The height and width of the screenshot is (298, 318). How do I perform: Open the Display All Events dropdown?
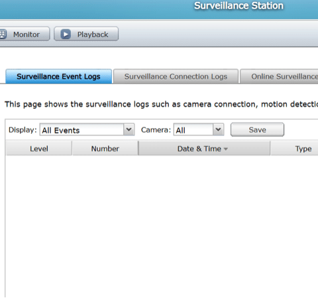click(x=87, y=130)
